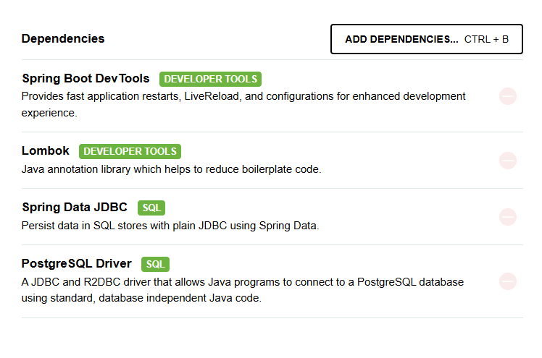
Task: Click the Spring Data JDBC title
Action: (75, 207)
